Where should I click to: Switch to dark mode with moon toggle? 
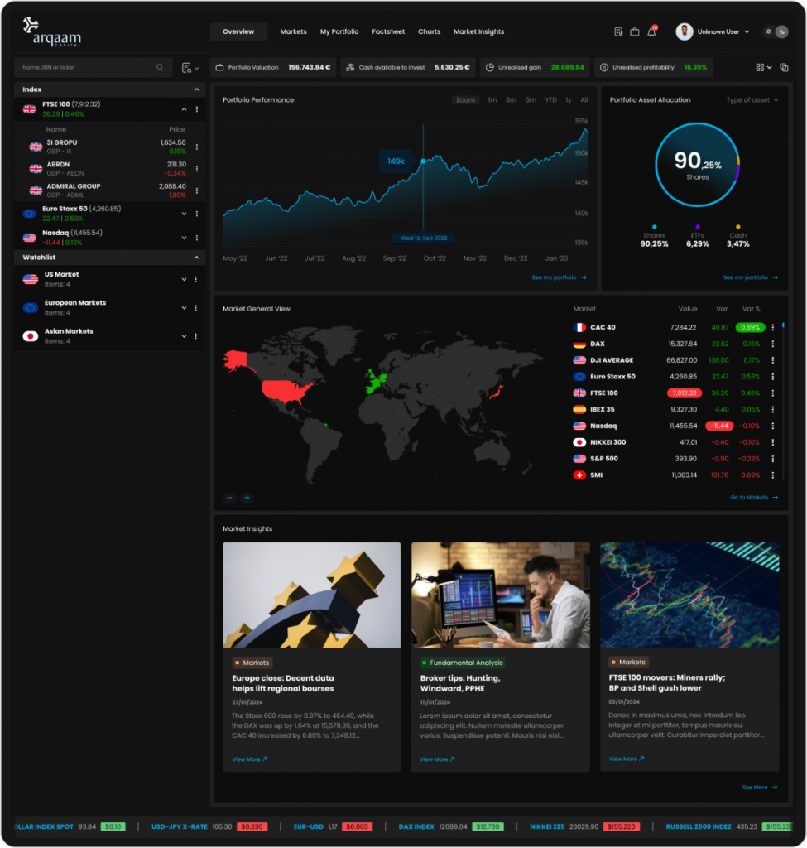pyautogui.click(x=783, y=31)
